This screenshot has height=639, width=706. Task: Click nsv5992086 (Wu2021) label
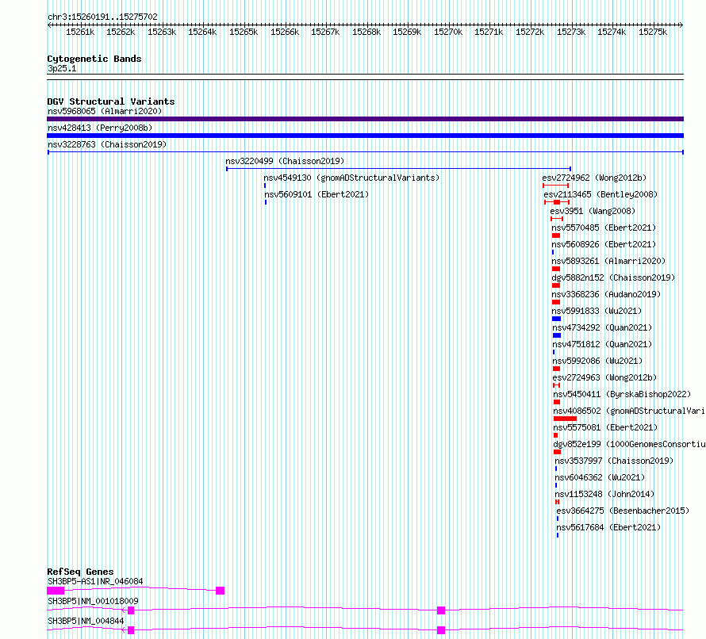pos(597,361)
